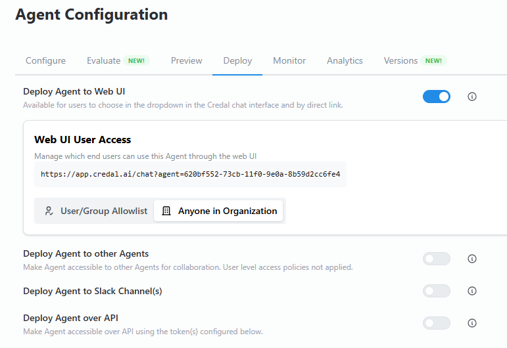The height and width of the screenshot is (348, 507).
Task: Turn off Deploy Agent to Web UI toggle
Action: tap(437, 97)
